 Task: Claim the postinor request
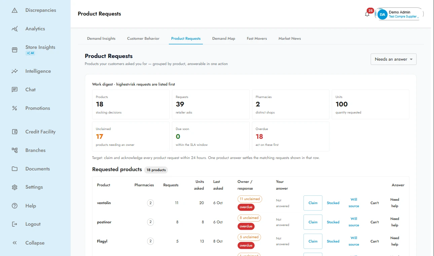[313, 222]
